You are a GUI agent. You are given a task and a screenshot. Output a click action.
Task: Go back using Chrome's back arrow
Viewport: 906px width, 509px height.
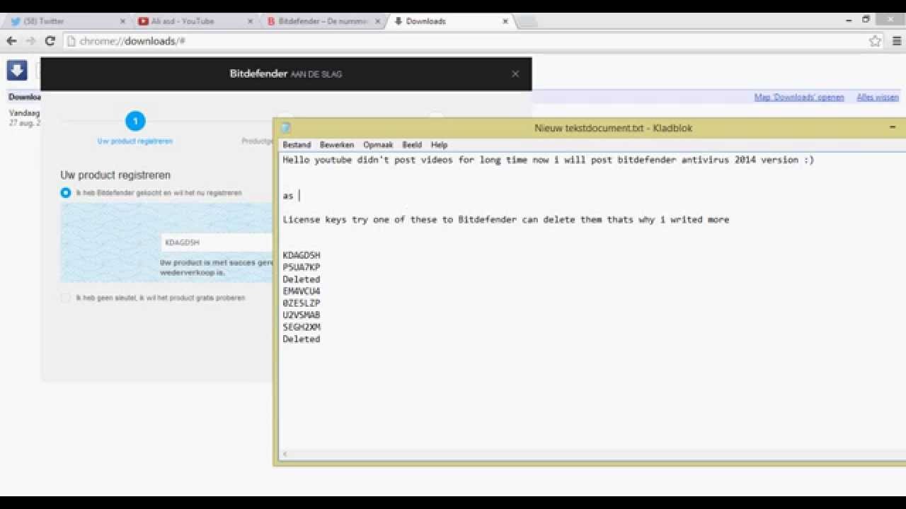pos(11,41)
